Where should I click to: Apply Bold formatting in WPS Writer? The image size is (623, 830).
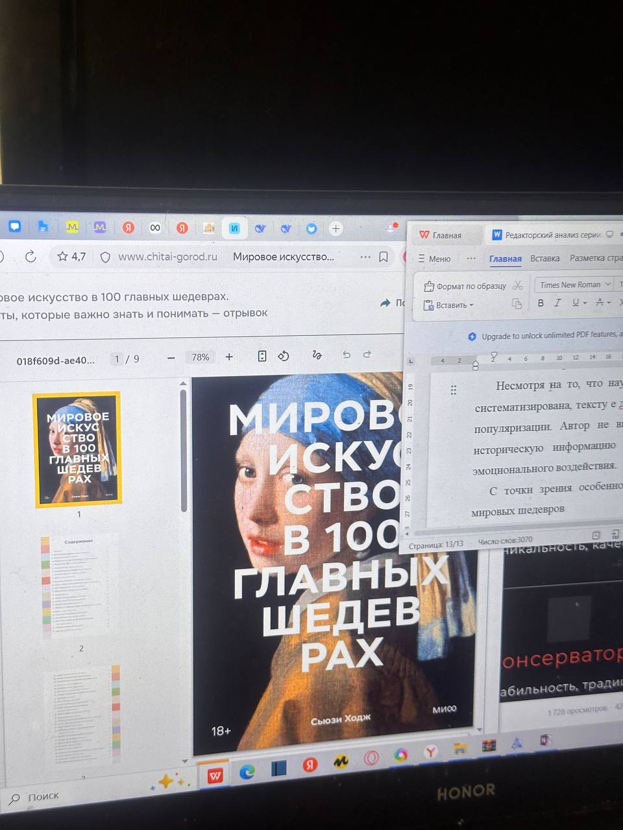point(540,303)
